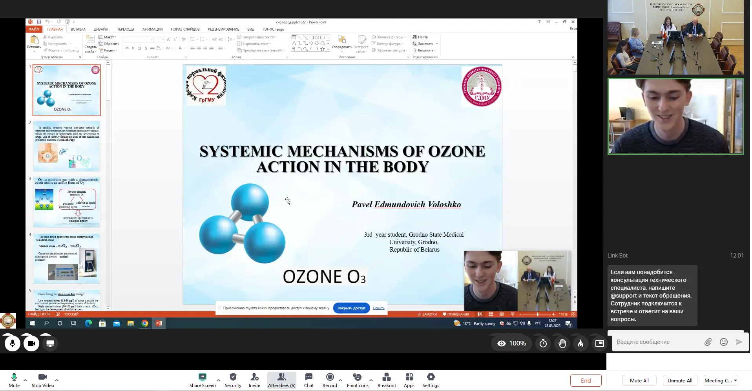Toggle Stop Video camera button
Screen dimensions: 752x391
(43, 380)
